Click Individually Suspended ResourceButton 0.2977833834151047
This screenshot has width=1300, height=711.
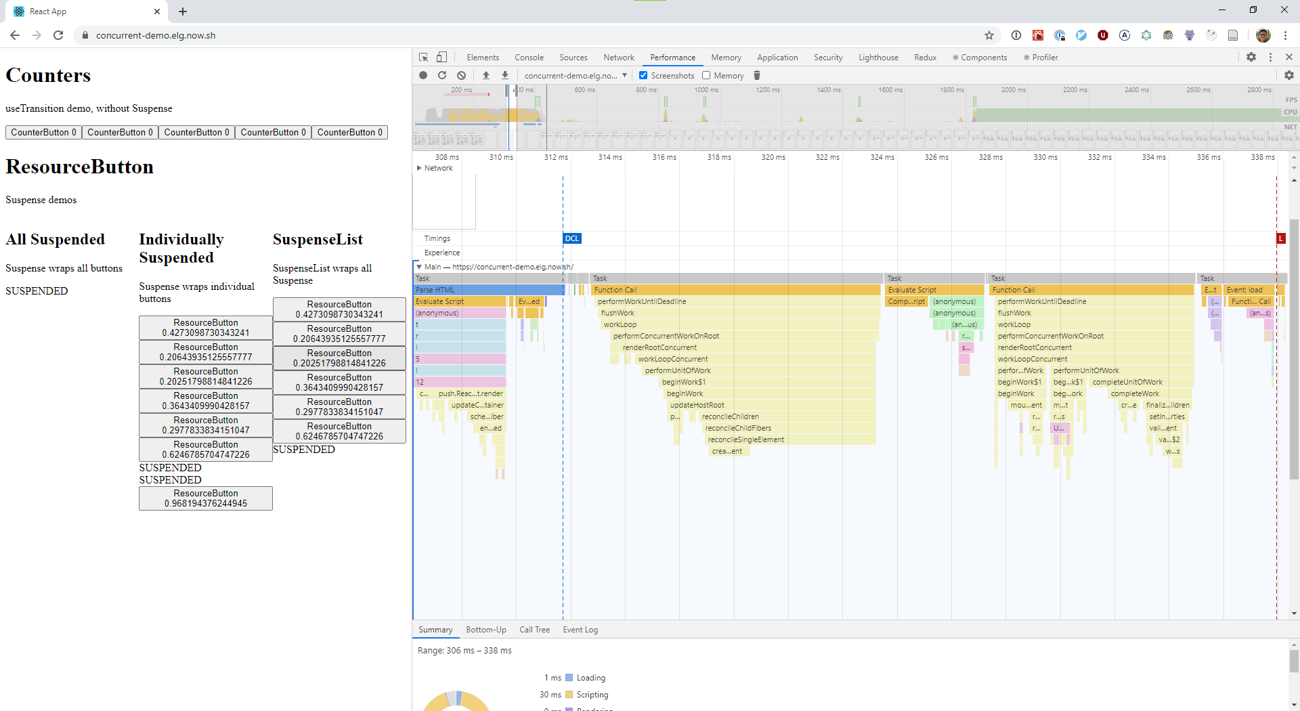pos(206,425)
